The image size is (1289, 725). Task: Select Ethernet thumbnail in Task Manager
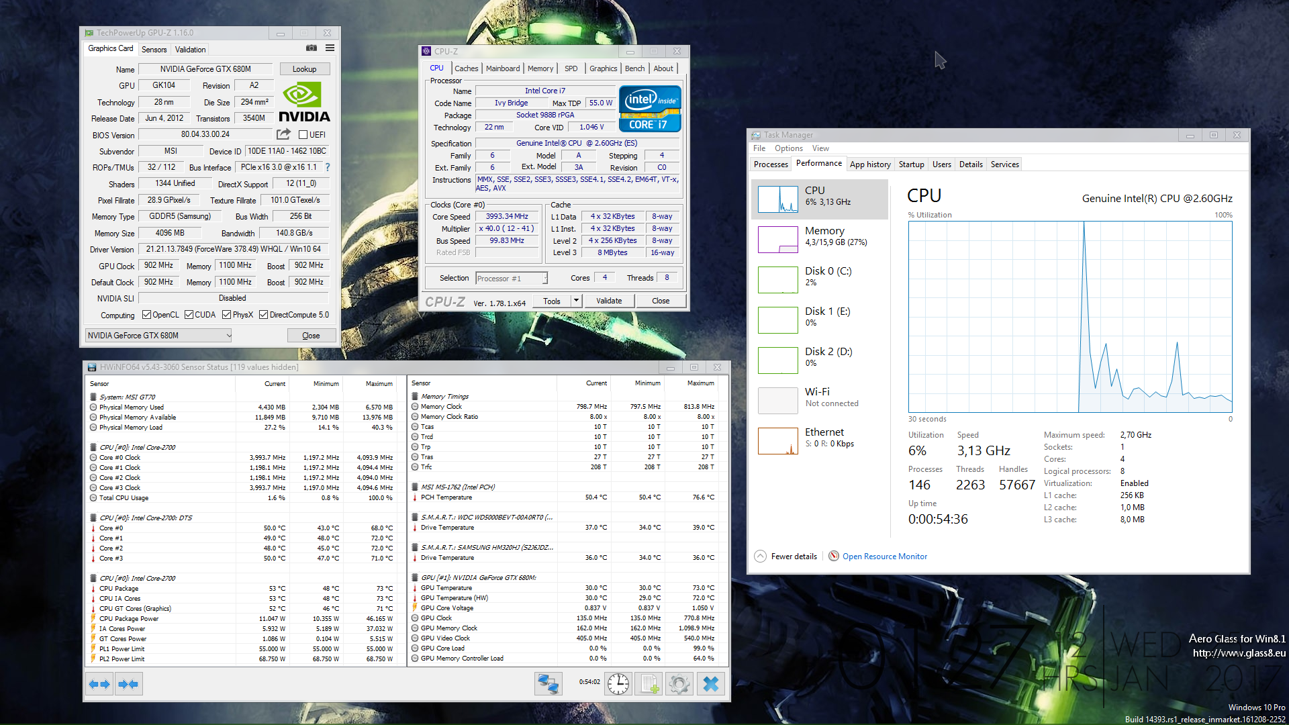tap(778, 441)
